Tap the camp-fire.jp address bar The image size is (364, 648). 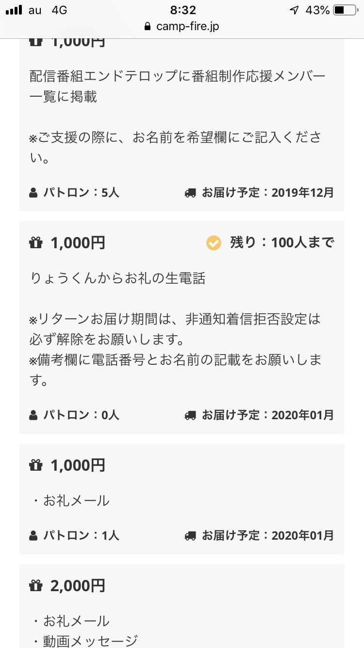[x=182, y=26]
